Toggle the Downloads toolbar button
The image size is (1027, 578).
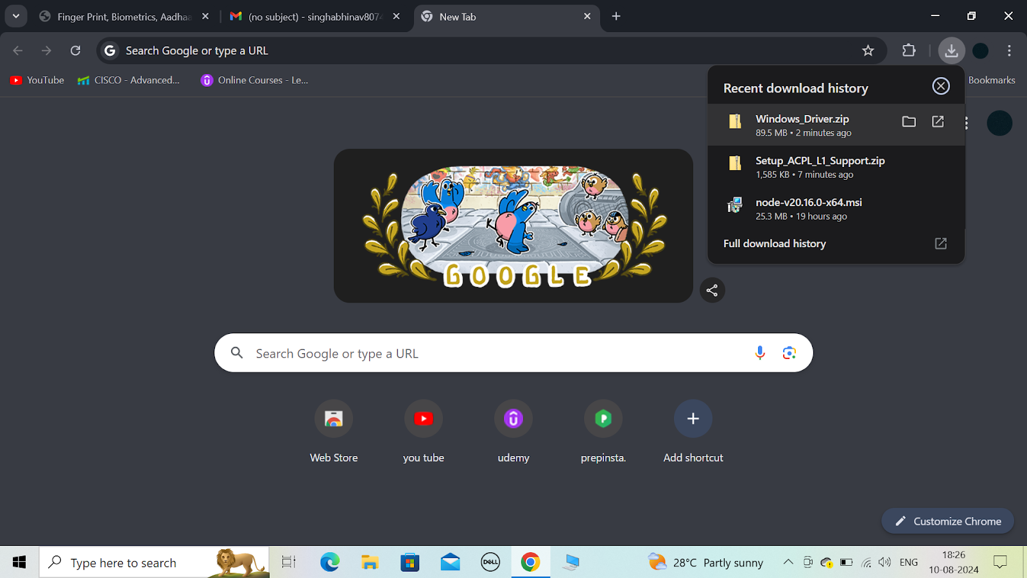[951, 51]
